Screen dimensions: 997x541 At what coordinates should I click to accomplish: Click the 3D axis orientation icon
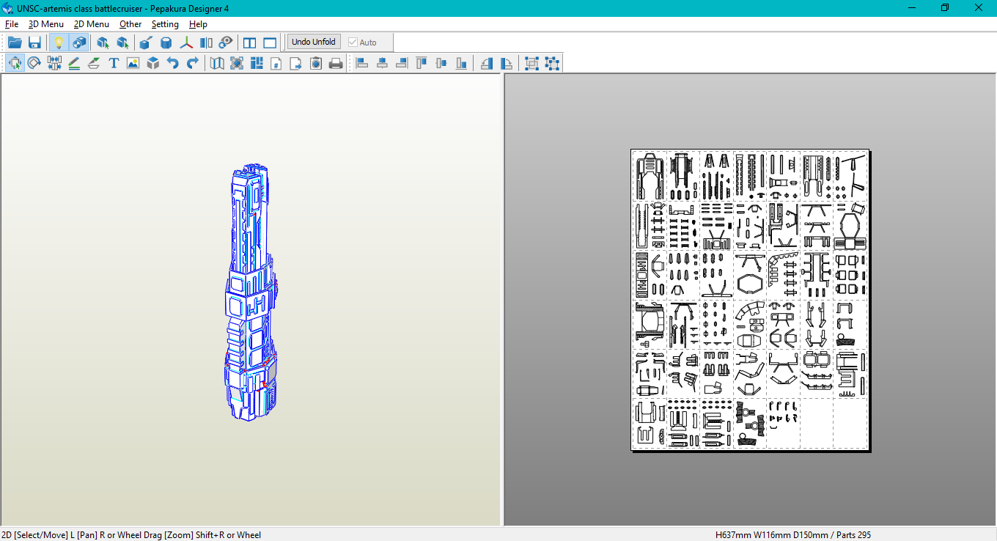pyautogui.click(x=187, y=43)
